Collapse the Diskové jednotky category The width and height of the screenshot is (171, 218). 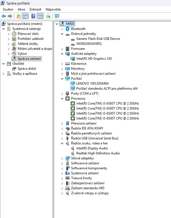62,34
